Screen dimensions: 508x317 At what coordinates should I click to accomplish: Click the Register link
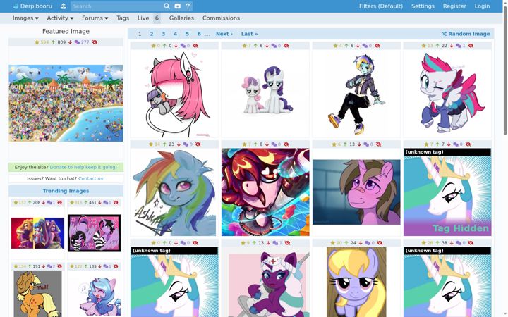tap(454, 6)
